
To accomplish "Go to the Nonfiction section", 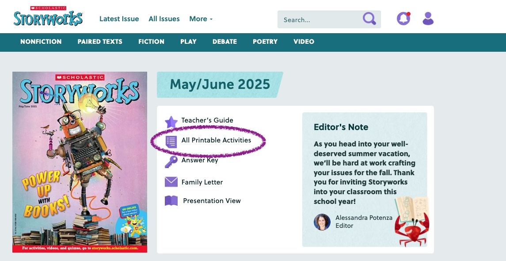I will point(41,42).
